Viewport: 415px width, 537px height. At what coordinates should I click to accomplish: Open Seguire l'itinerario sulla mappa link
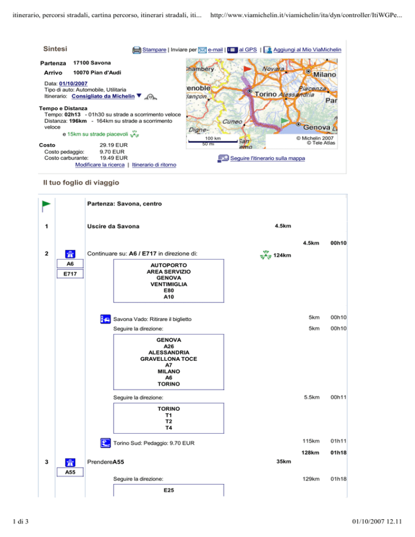[267, 158]
